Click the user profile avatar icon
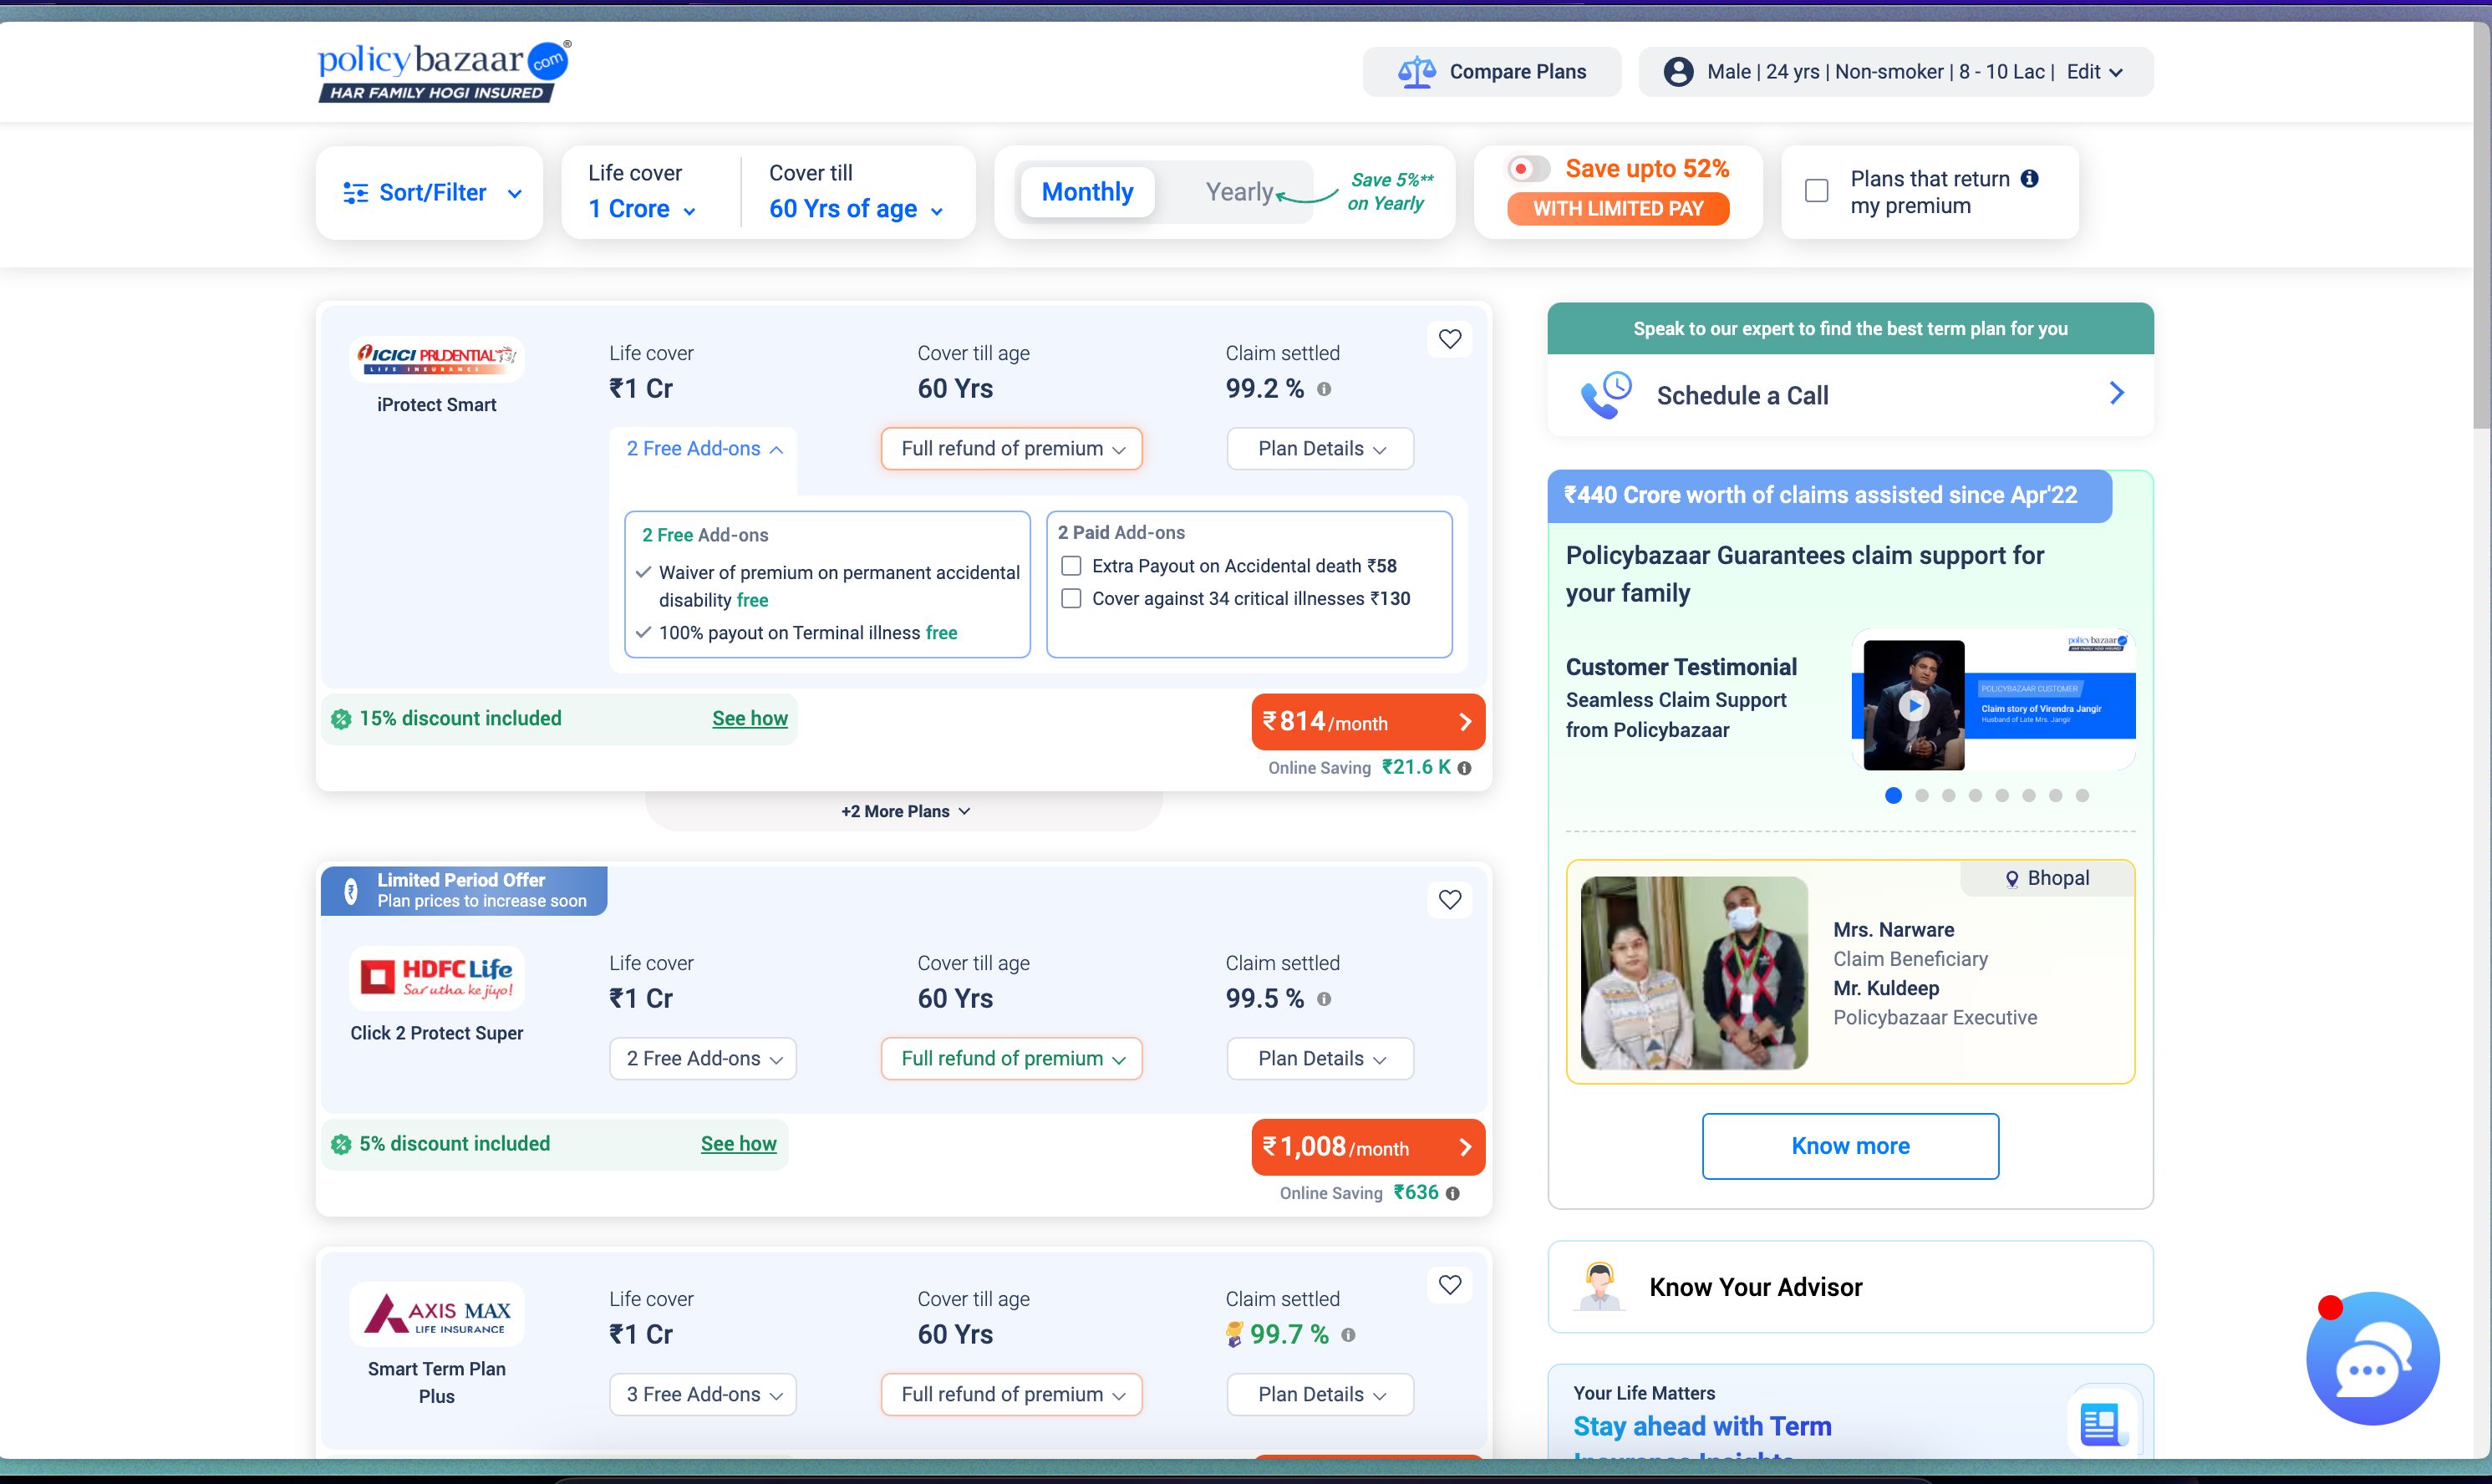The width and height of the screenshot is (2492, 1484). 1678,72
